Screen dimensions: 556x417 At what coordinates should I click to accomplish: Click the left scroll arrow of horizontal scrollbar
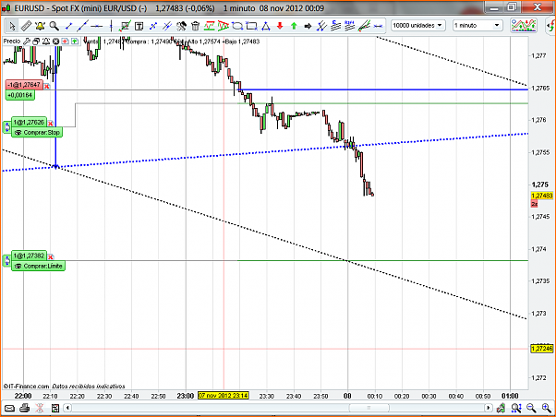(x=67, y=408)
